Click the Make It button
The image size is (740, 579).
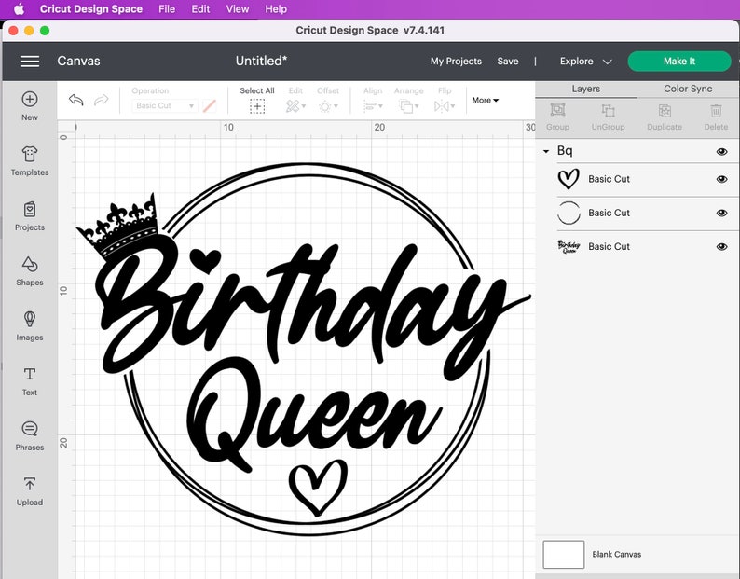679,62
